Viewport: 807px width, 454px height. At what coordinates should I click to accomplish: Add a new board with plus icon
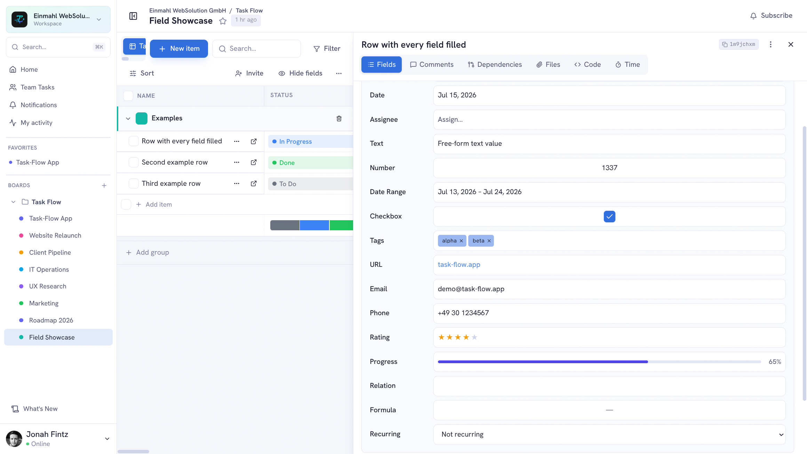[104, 186]
